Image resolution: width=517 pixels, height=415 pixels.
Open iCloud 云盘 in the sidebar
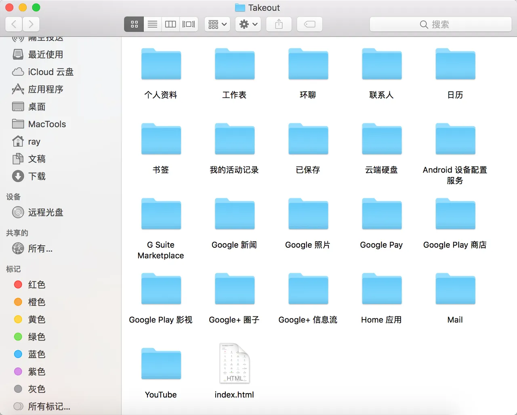coord(43,72)
